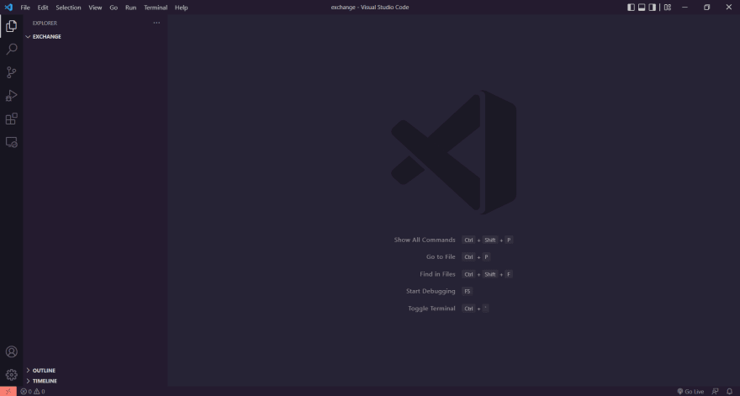Viewport: 740px width, 396px height.
Task: Open the Explorer view in activity bar
Action: click(11, 26)
